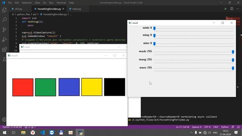The image size is (242, 136).
Task: Click the green square in result1 window
Action: pos(45,87)
